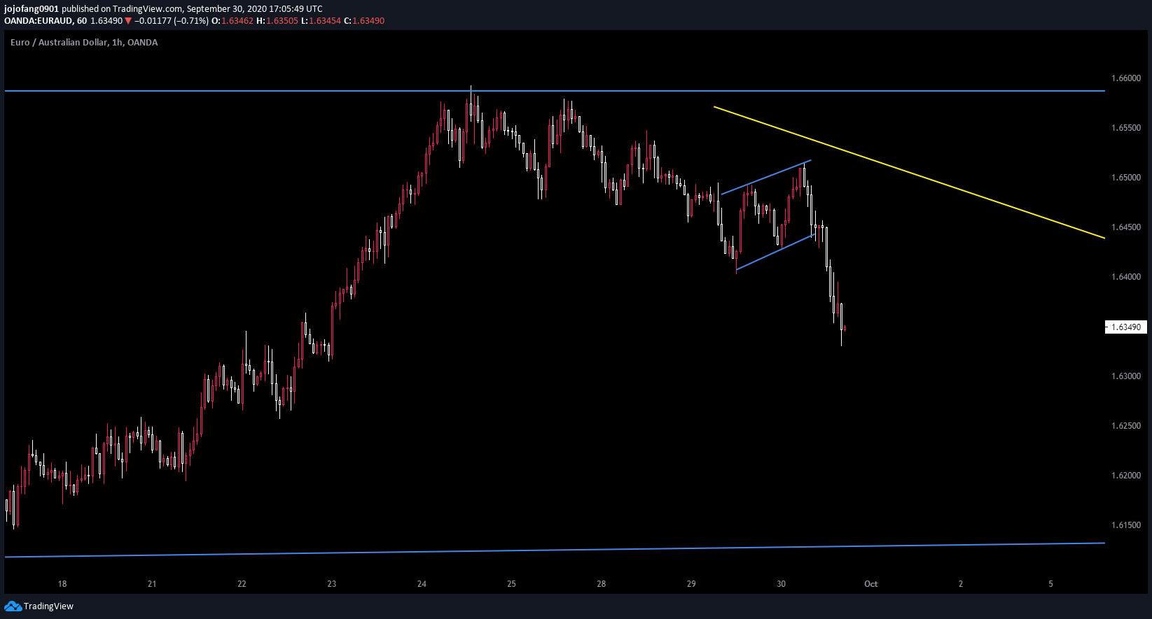Click the current price tag 1.63490
Image resolution: width=1152 pixels, height=619 pixels.
(x=1126, y=327)
